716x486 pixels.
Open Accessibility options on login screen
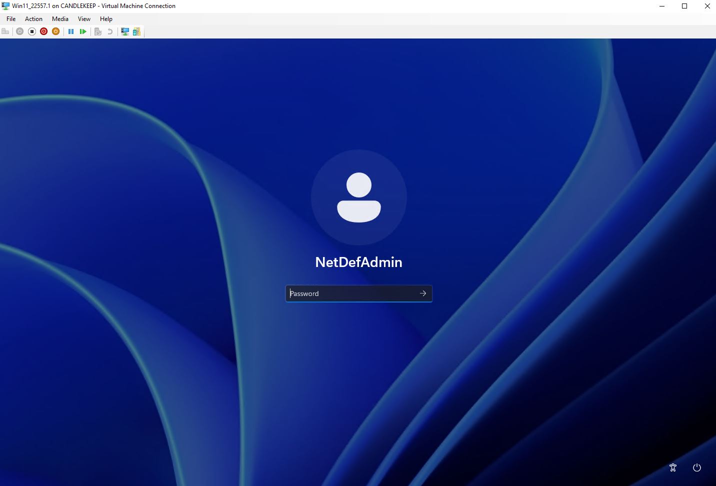[673, 467]
